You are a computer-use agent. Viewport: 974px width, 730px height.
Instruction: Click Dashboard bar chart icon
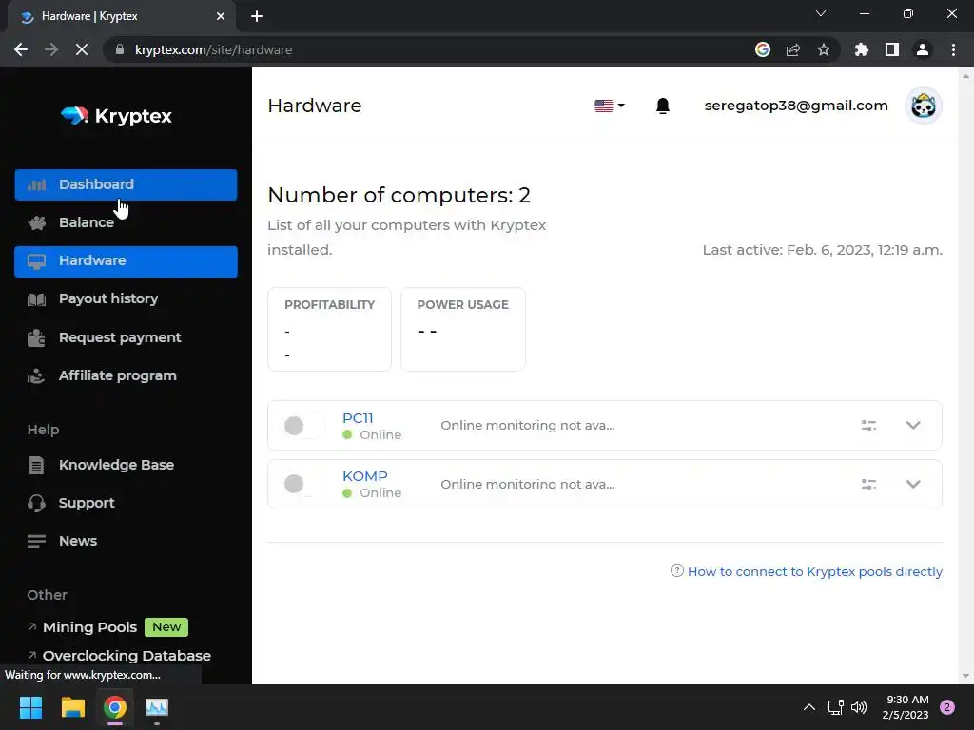(37, 184)
